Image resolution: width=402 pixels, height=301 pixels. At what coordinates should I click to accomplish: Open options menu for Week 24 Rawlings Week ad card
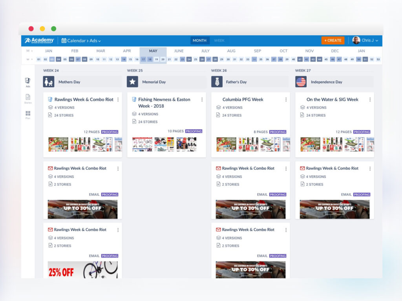click(x=118, y=100)
